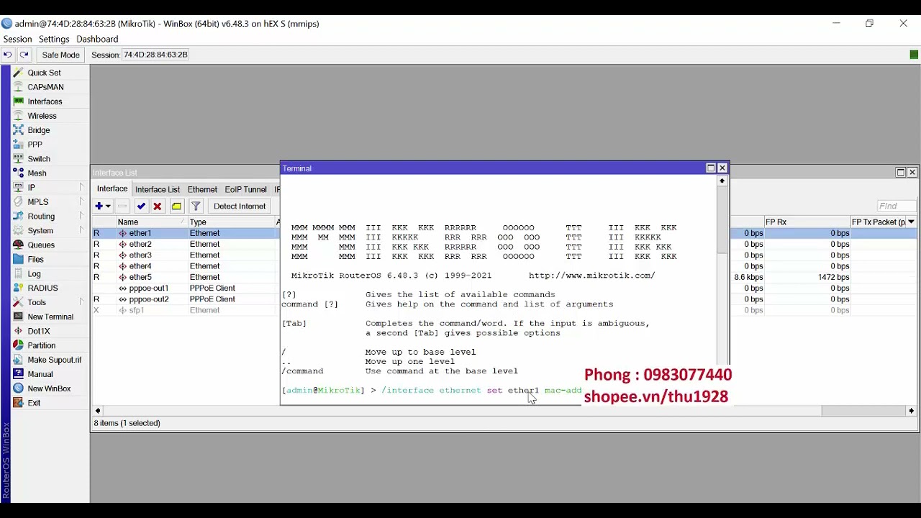Open RADIUS in the sidebar
921x518 pixels.
(x=42, y=288)
